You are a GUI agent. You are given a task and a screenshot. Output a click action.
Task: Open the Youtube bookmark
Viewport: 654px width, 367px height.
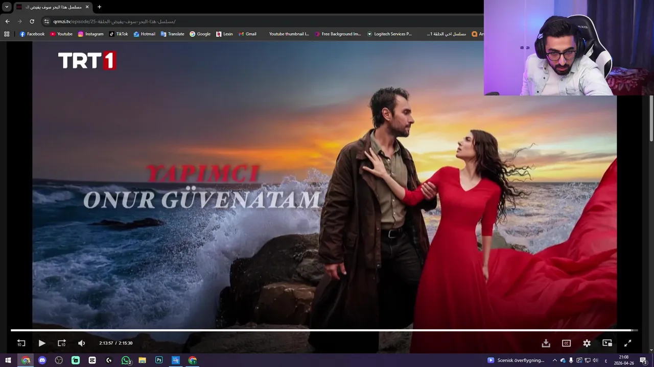(x=61, y=34)
